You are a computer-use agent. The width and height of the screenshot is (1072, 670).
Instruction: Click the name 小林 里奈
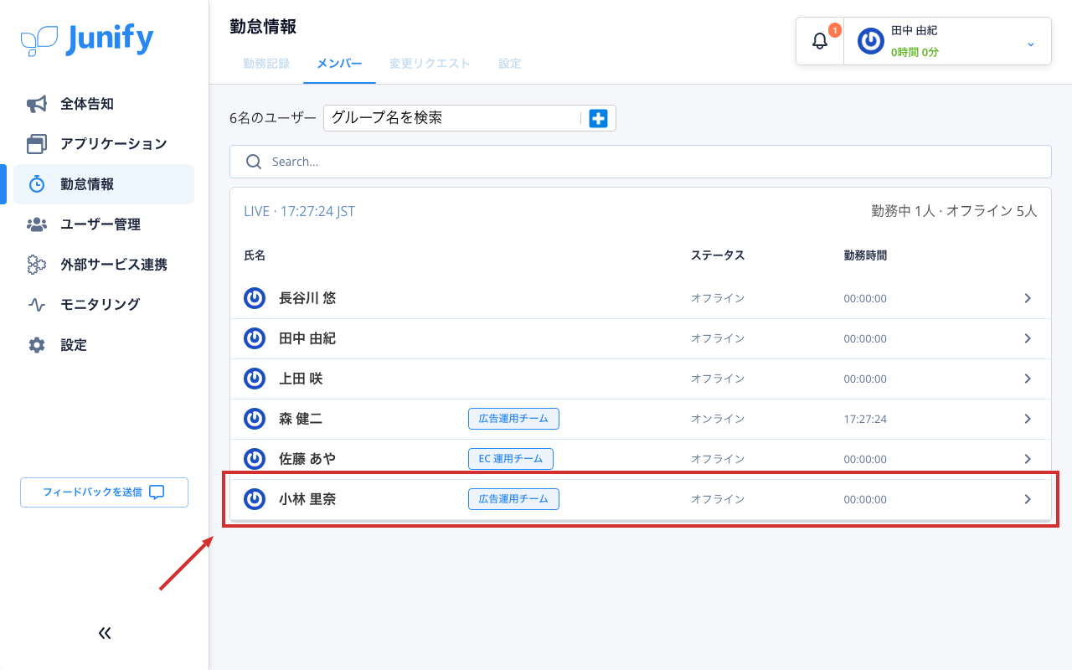click(307, 499)
